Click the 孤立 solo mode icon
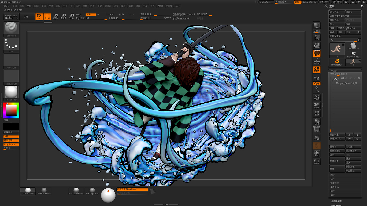This screenshot has width=367, height=206. 317,154
